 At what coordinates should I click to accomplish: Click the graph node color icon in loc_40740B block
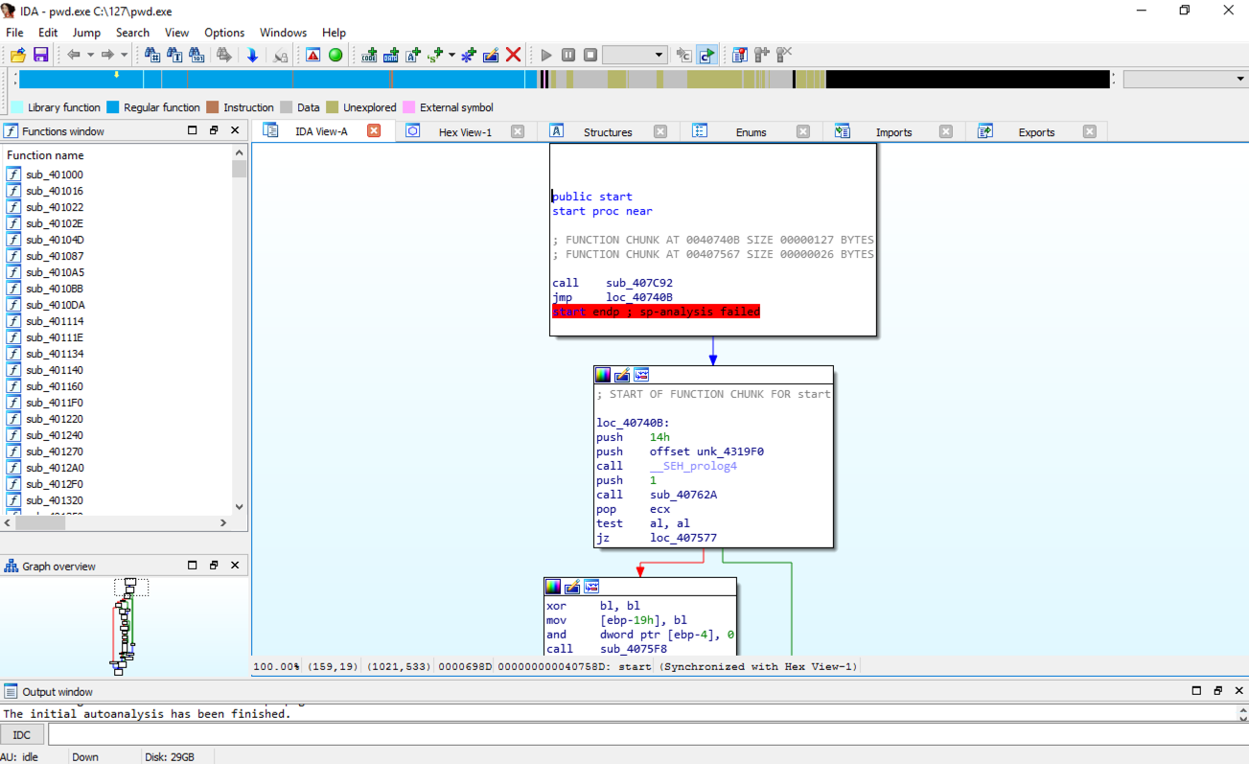click(x=603, y=375)
